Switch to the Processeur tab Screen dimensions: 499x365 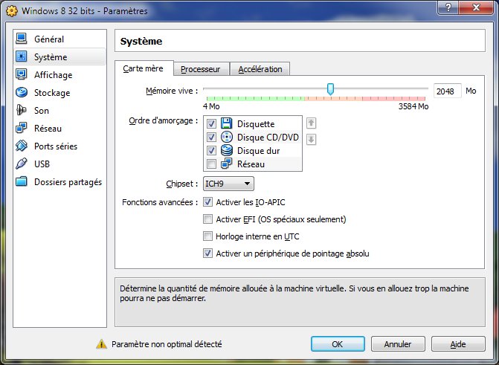[201, 69]
